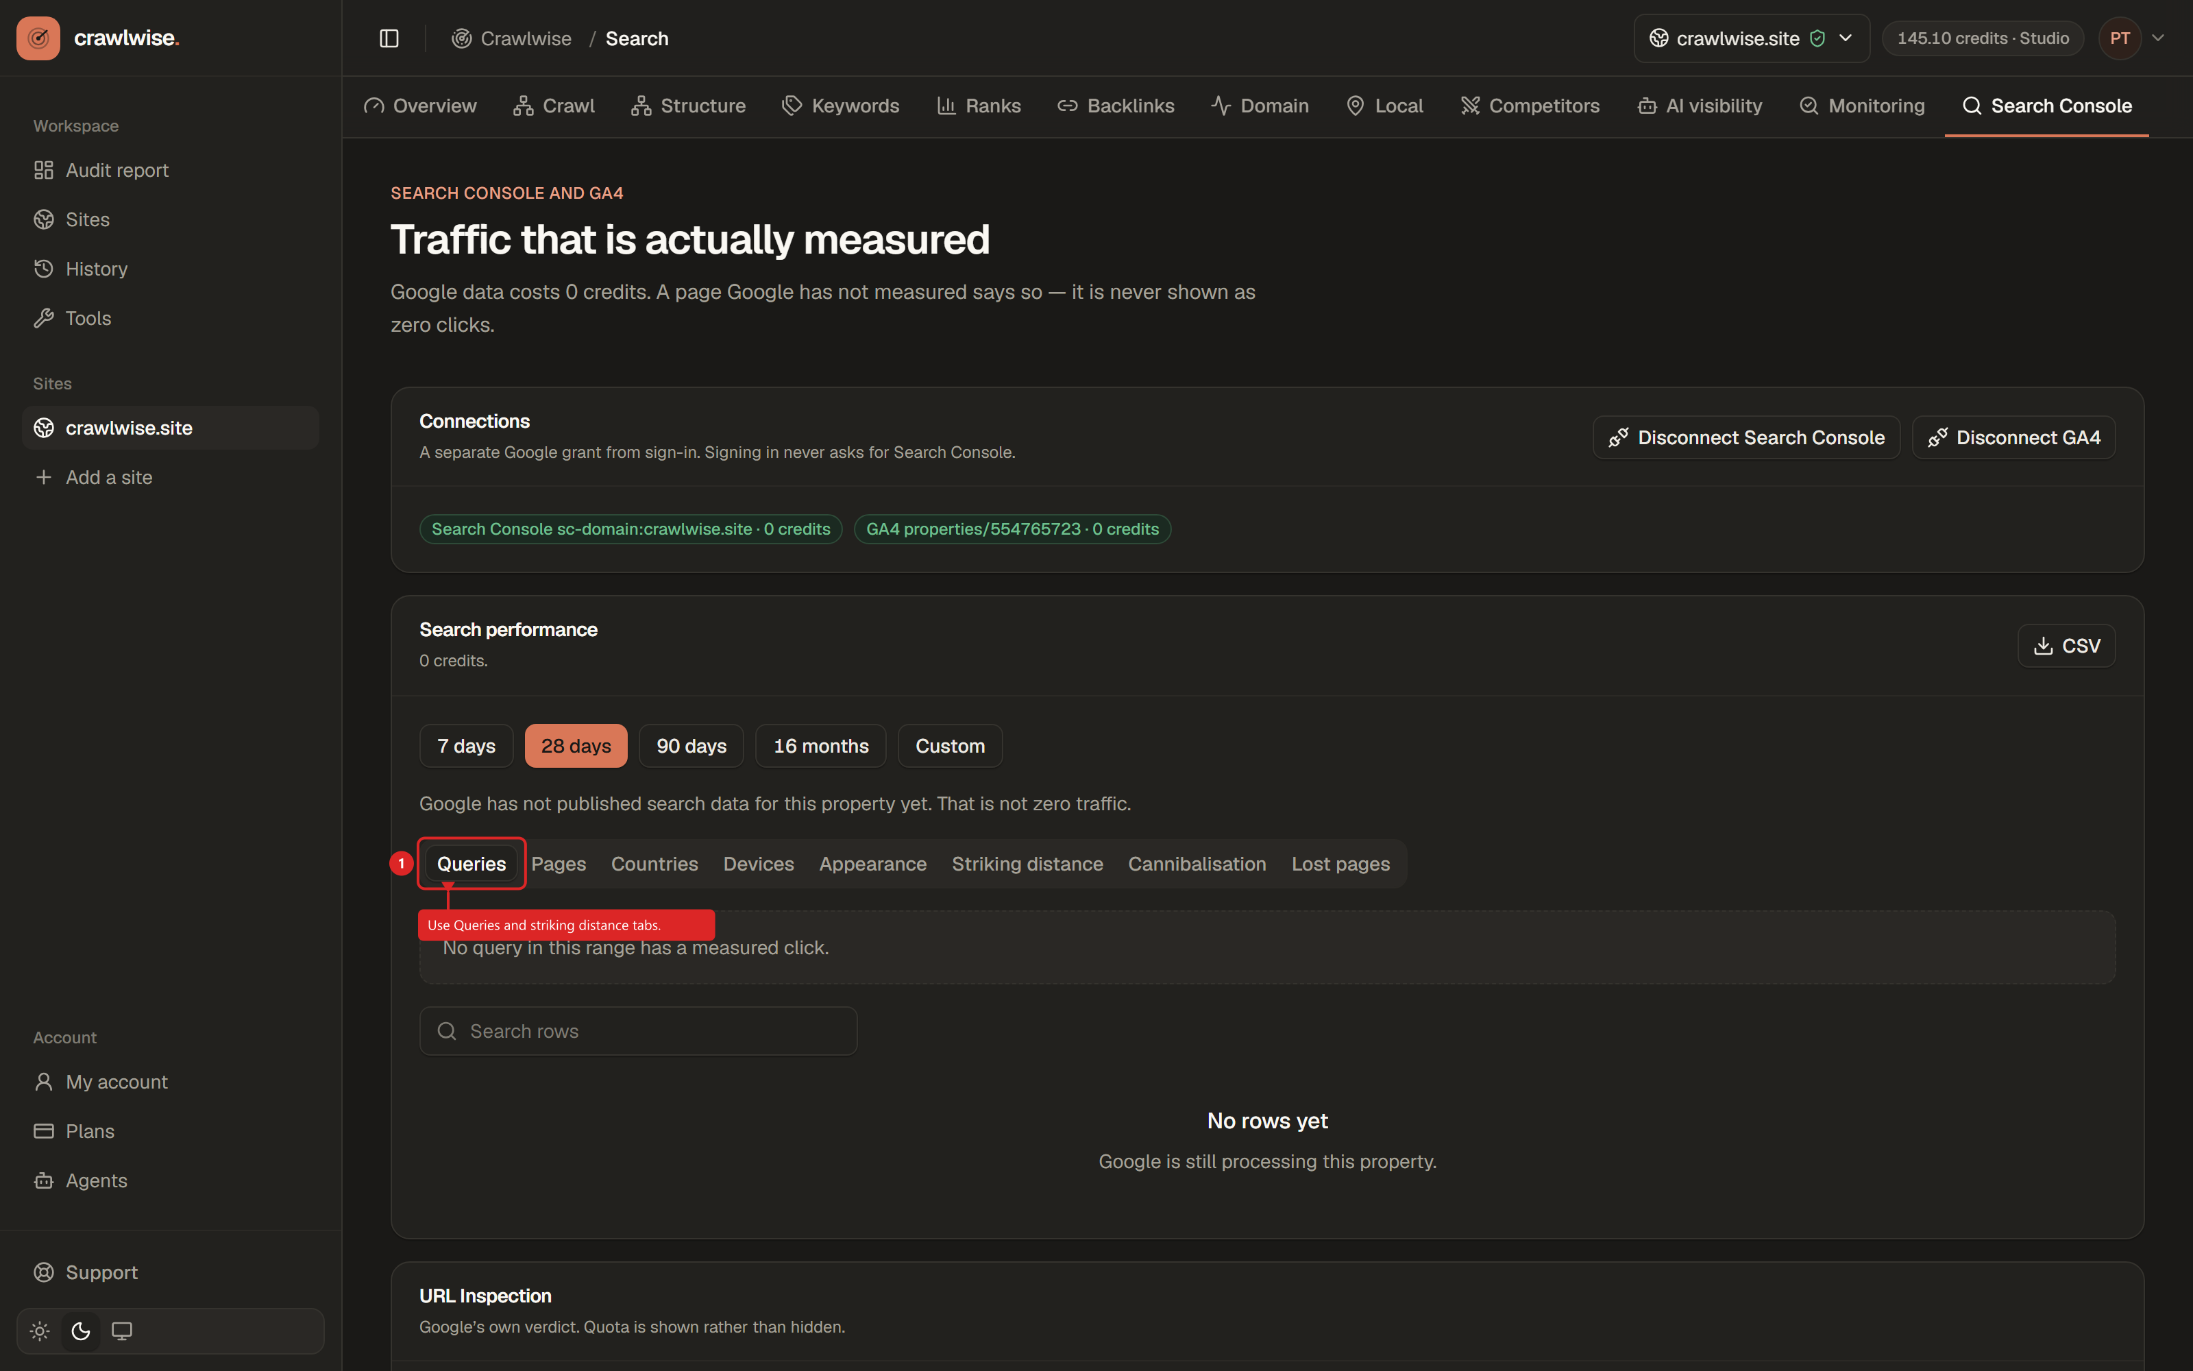Select the Cannibalisation sub-tab
The image size is (2193, 1371).
pos(1197,864)
